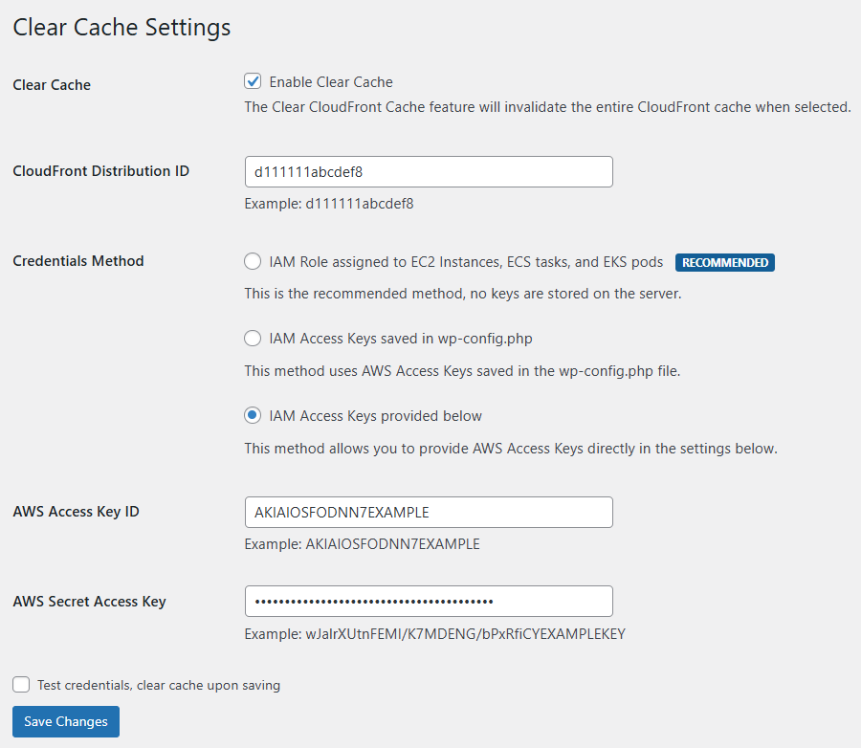Click the AWS Access Key ID row label
The width and height of the screenshot is (861, 748).
[76, 512]
